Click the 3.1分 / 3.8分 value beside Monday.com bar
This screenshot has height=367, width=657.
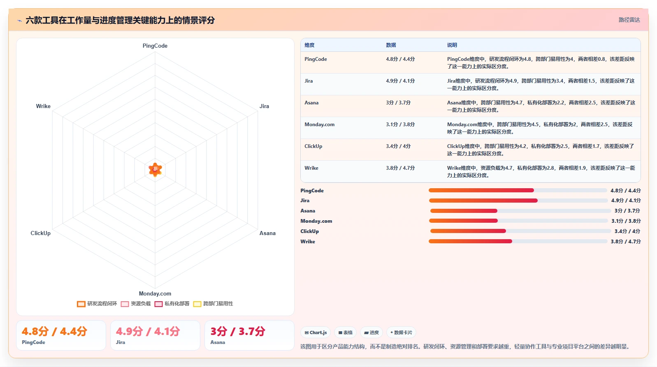626,221
